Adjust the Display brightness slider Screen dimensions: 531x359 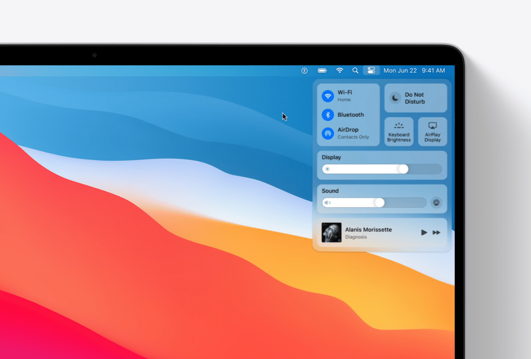pos(403,169)
